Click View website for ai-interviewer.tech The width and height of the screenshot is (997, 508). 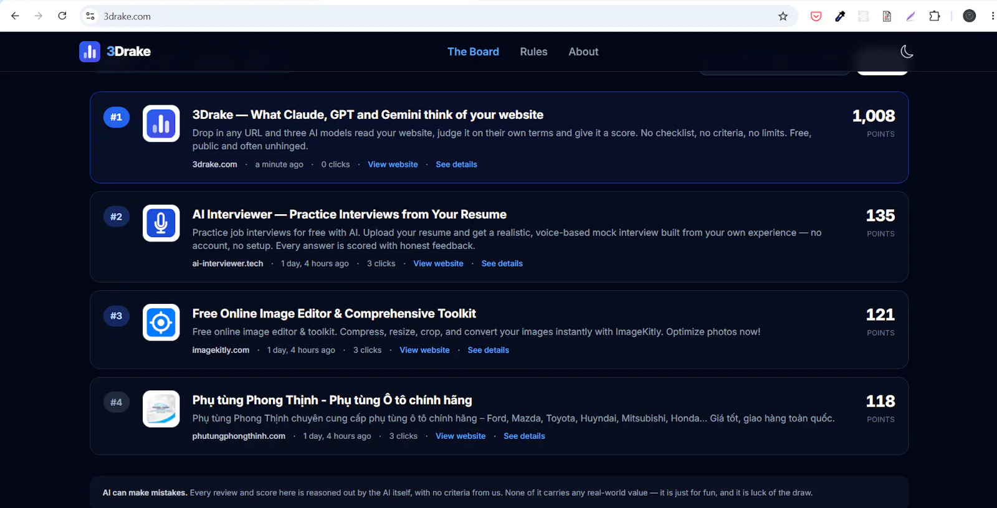click(x=438, y=263)
